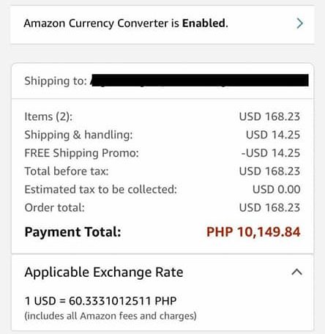This screenshot has height=334, width=325.
Task: Click the PHP 10,149.84 payment total amount
Action: [253, 232]
